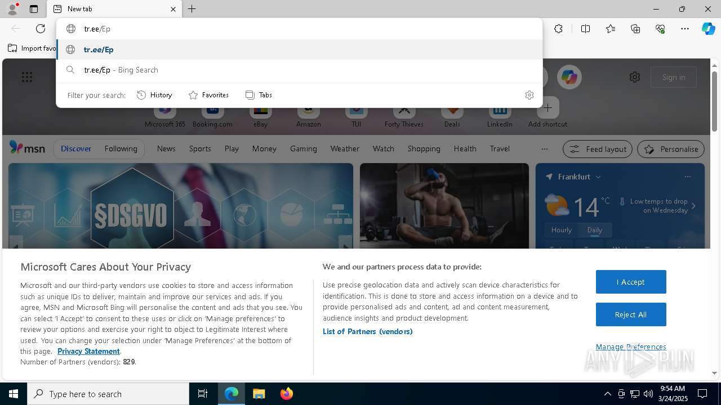The width and height of the screenshot is (721, 405).
Task: Open DSGVO news article image
Action: tap(181, 206)
